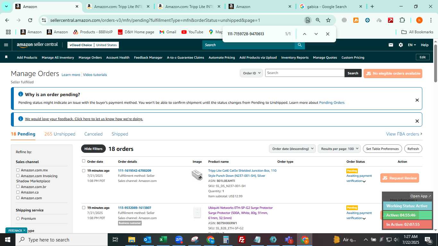438x246 pixels.
Task: Click the red pickaxe extension icon
Action: click(x=391, y=20)
